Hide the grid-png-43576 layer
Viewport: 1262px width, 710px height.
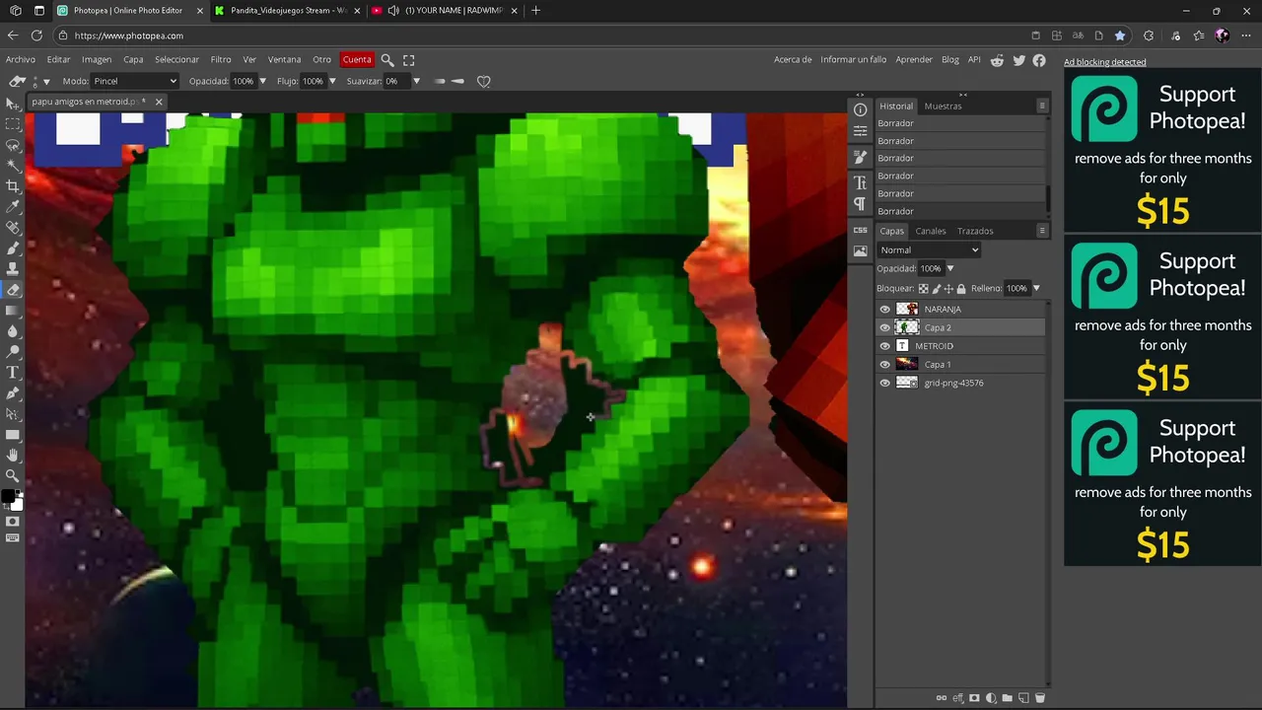pyautogui.click(x=884, y=383)
